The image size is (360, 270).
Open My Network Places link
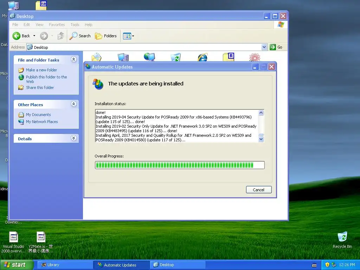click(42, 122)
